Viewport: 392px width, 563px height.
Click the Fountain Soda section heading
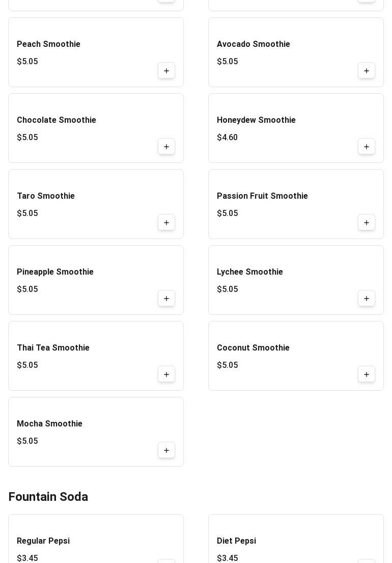(x=48, y=497)
